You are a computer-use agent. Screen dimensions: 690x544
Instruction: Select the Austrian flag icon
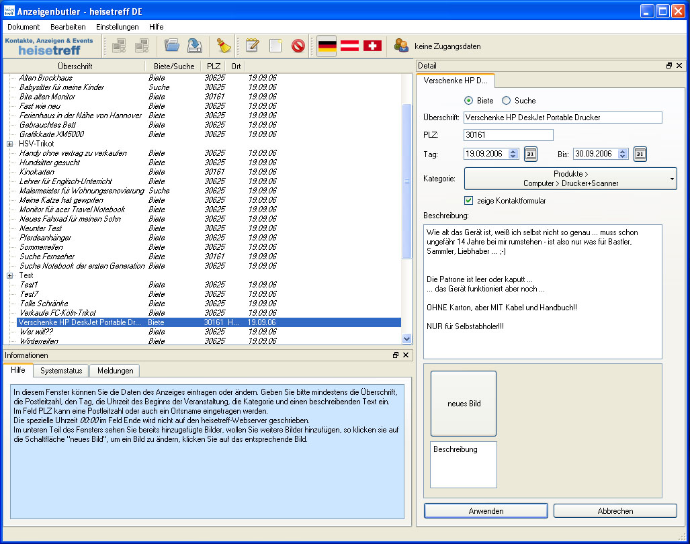(349, 46)
